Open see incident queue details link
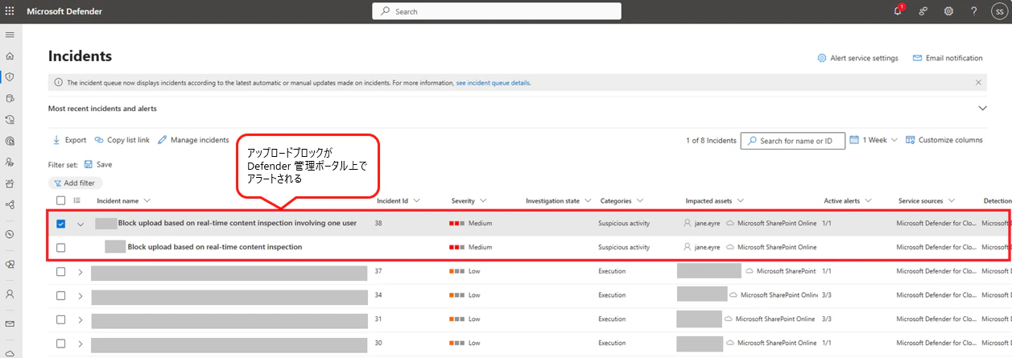Viewport: 1012px width, 358px height. coord(494,82)
